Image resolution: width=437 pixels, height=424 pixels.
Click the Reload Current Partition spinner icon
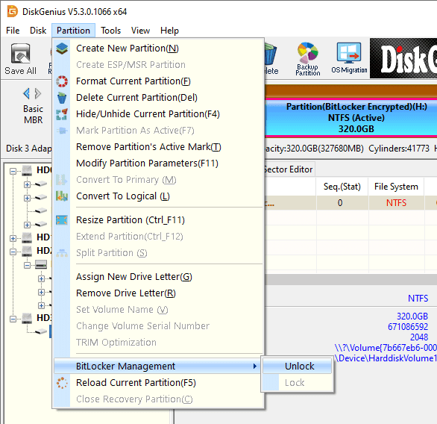coord(62,383)
